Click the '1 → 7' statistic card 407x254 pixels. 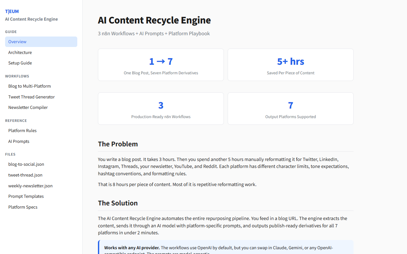161,65
